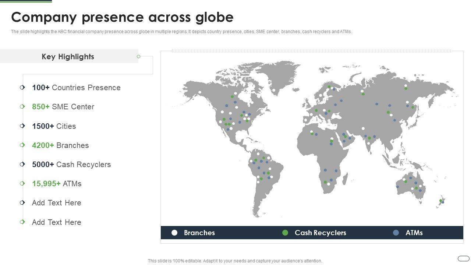
Task: Pick the blue ATMs legend dot
Action: coord(396,233)
